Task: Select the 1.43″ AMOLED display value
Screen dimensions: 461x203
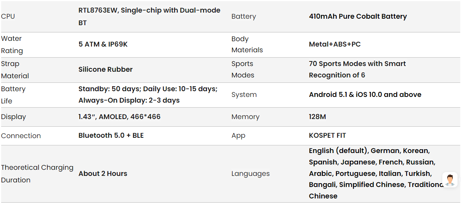Action: 119,117
